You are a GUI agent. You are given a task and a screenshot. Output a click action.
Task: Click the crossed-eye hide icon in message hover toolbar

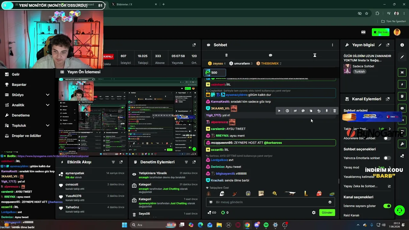click(x=295, y=111)
